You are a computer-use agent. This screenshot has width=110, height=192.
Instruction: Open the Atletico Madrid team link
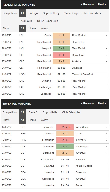(x=84, y=166)
